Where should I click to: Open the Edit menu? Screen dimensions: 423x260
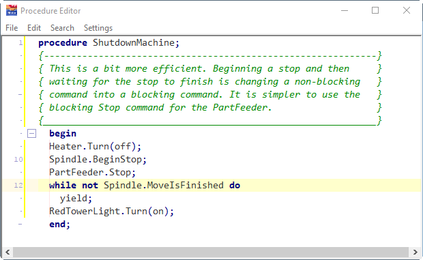tap(34, 28)
